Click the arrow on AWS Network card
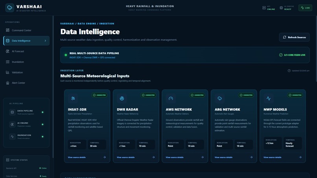This screenshot has height=178, width=317. coord(202,157)
